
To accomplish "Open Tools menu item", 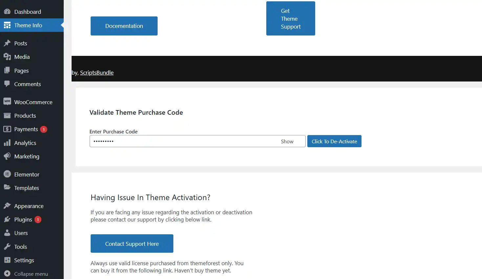I will (32, 247).
